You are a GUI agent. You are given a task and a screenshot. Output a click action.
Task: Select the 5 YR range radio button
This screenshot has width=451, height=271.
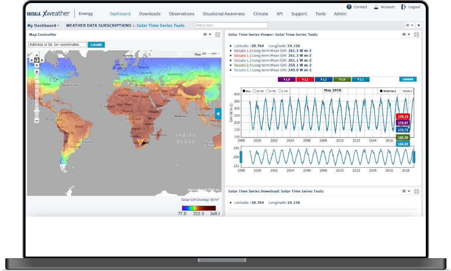click(x=268, y=91)
